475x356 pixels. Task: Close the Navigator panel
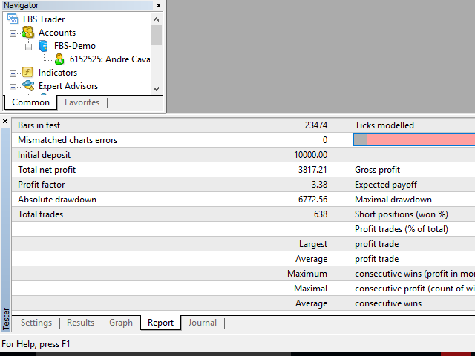click(158, 5)
